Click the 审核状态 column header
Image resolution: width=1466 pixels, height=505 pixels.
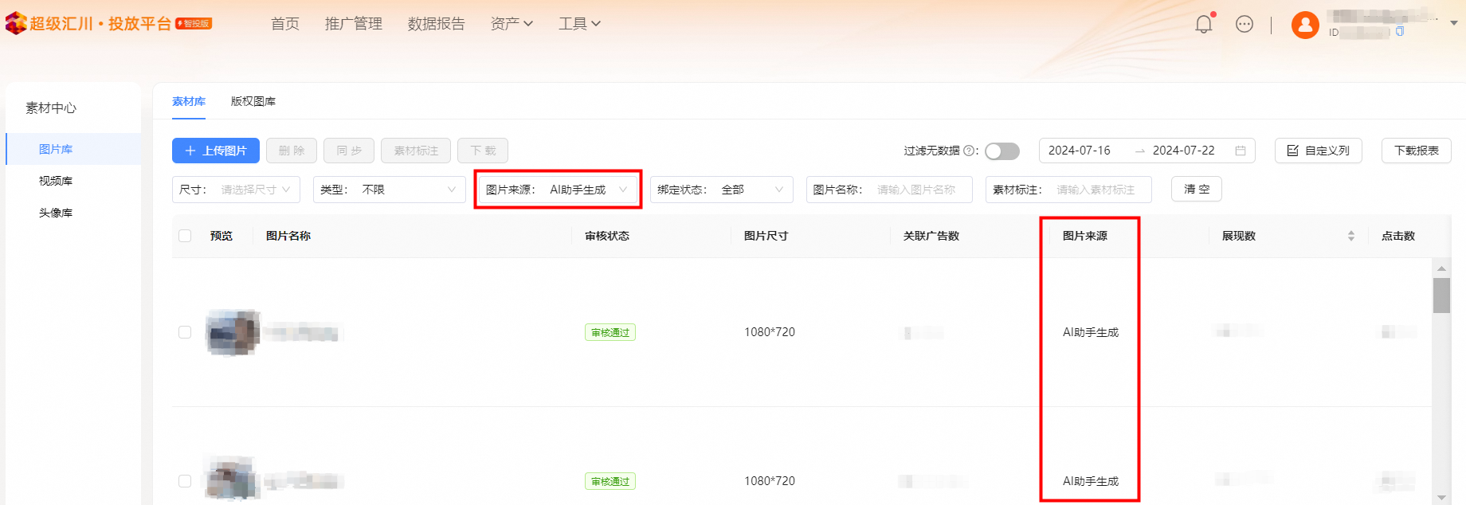click(x=607, y=236)
